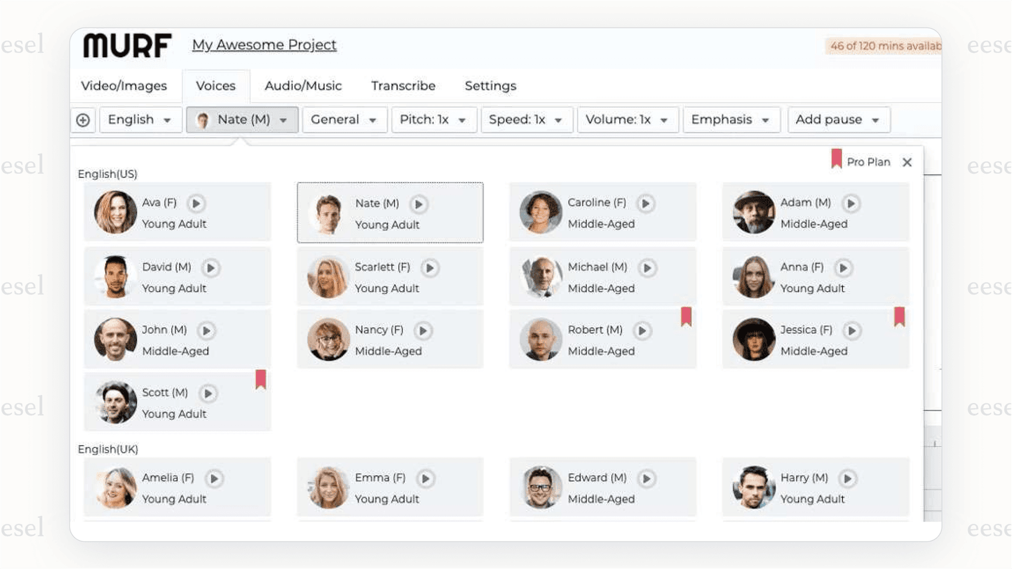Click the MURF logo
The height and width of the screenshot is (569, 1012).
[x=127, y=45]
